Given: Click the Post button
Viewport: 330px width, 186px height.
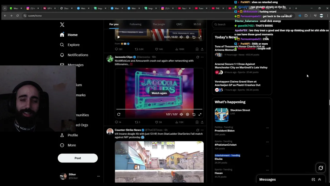Looking at the screenshot, I should tap(78, 158).
